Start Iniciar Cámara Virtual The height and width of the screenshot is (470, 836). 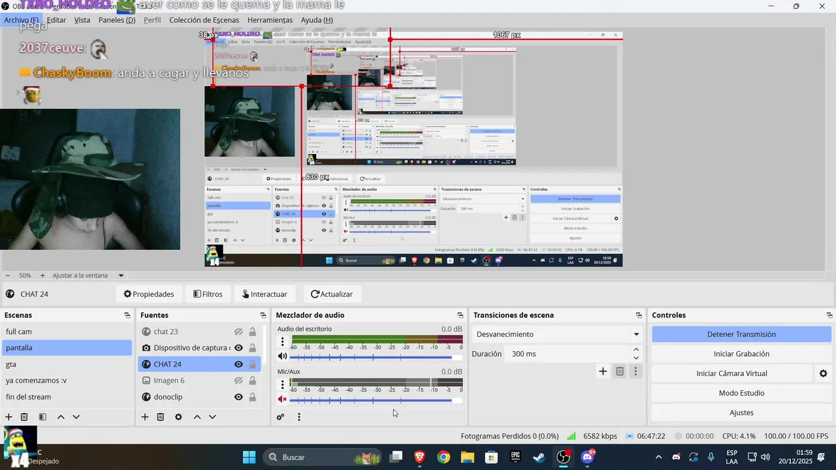731,373
